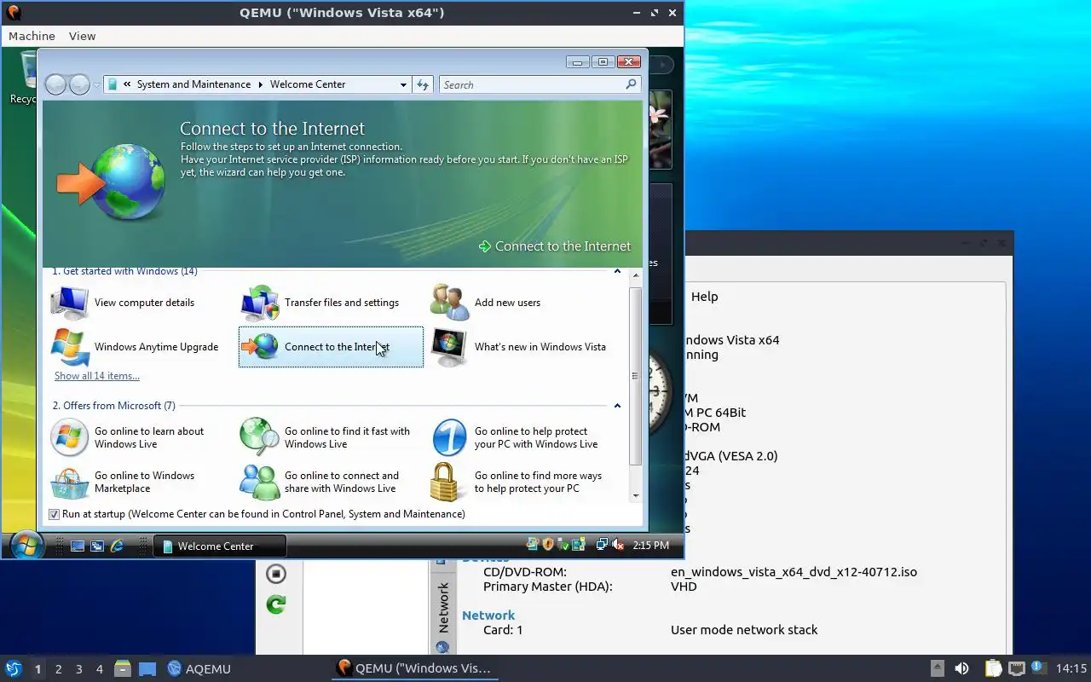Open What's new in Windows Vista

519,347
